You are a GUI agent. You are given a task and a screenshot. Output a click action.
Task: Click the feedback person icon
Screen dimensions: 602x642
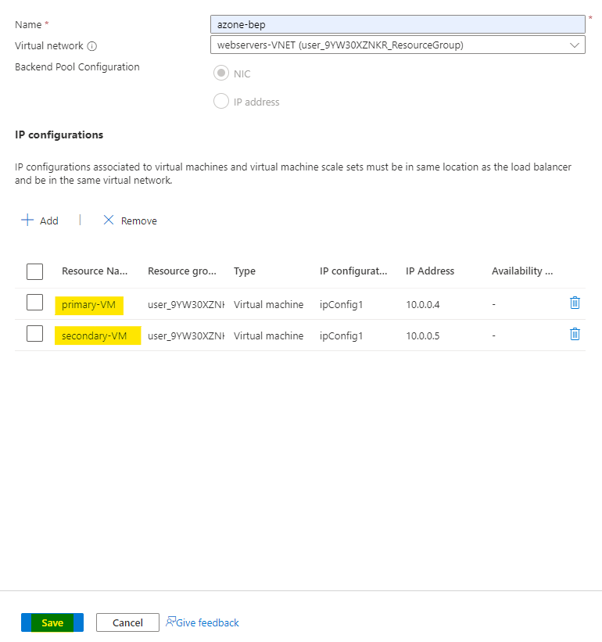(170, 622)
